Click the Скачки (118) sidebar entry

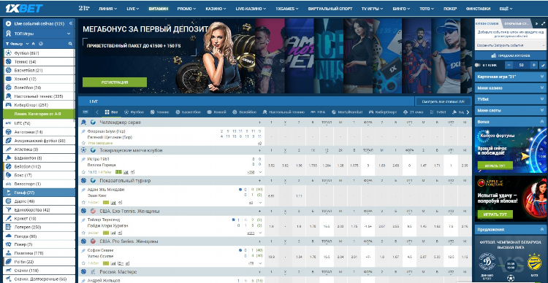pos(39,271)
